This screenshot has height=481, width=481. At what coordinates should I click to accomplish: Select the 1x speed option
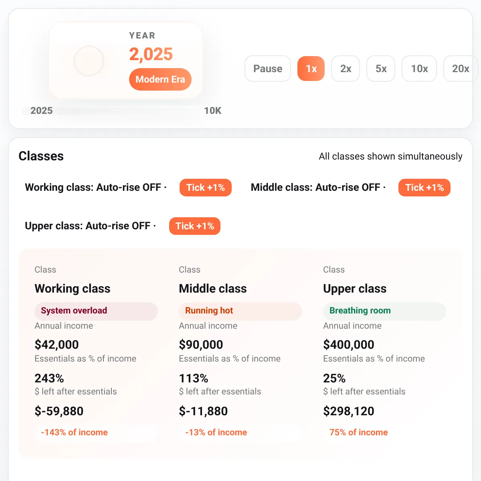click(x=311, y=69)
